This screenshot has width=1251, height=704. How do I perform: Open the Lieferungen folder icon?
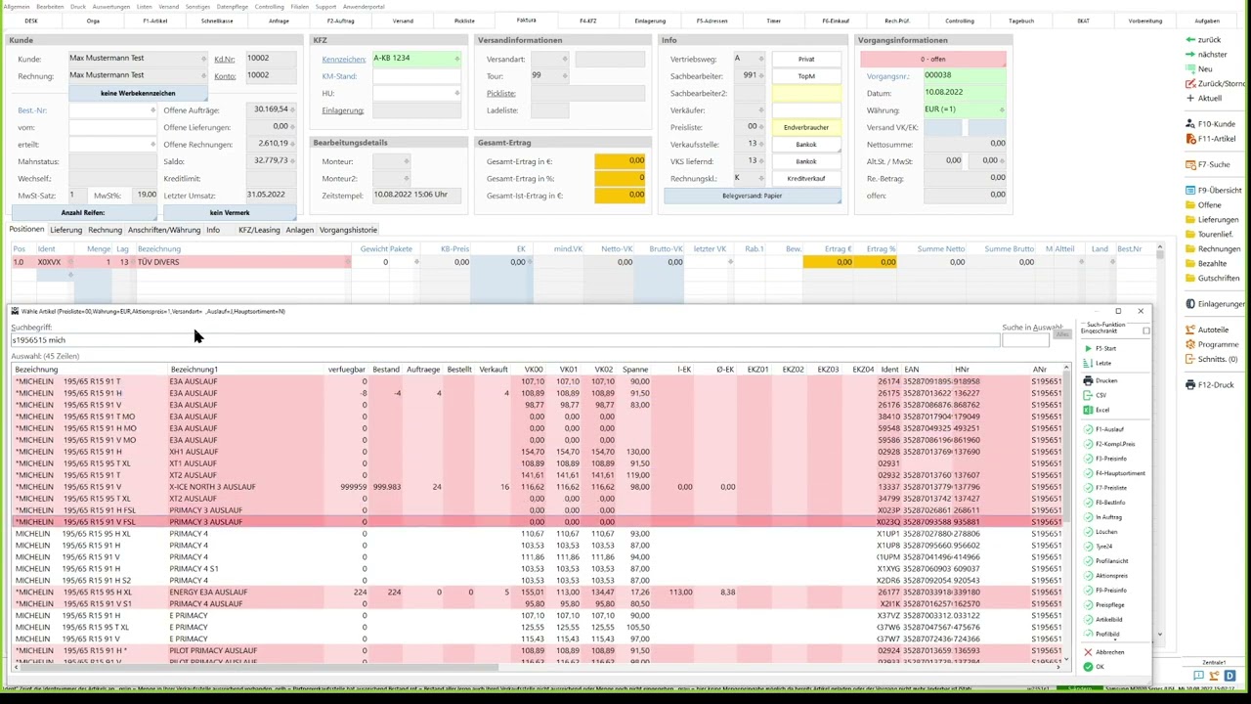tap(1189, 219)
